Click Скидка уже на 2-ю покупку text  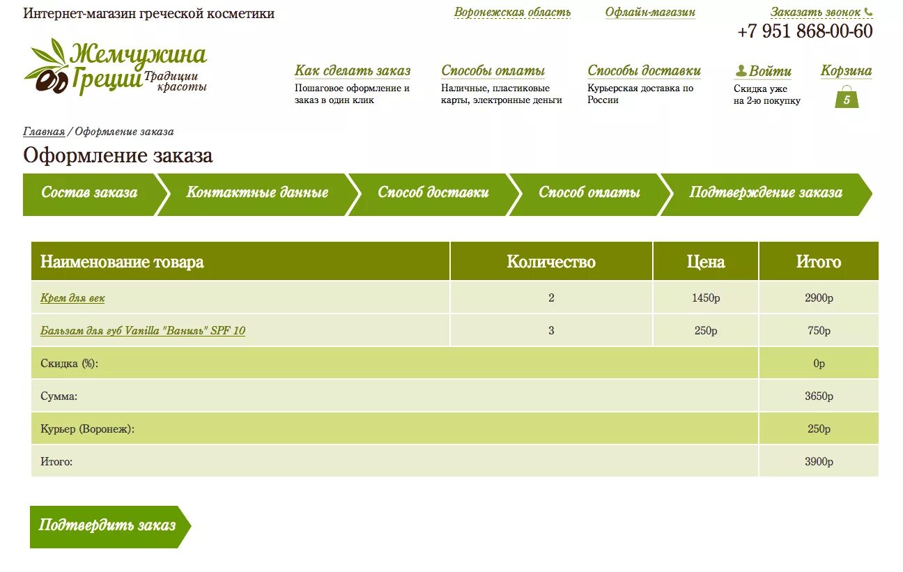pos(767,95)
